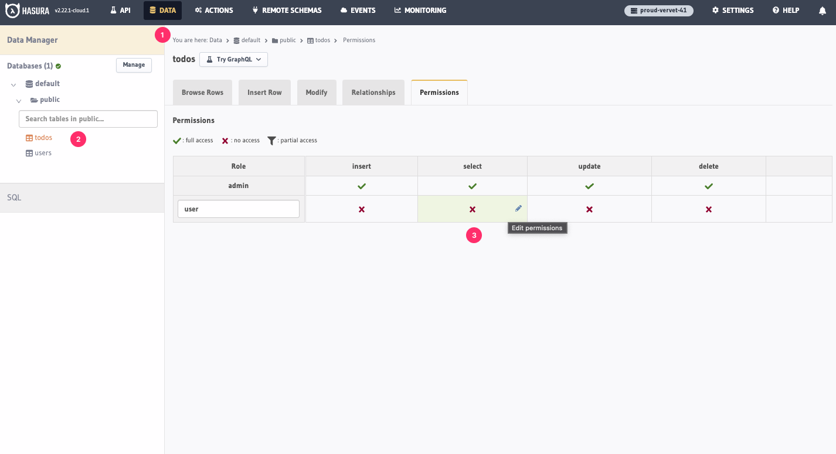836x454 pixels.
Task: Open the Relationships tab
Action: point(373,92)
